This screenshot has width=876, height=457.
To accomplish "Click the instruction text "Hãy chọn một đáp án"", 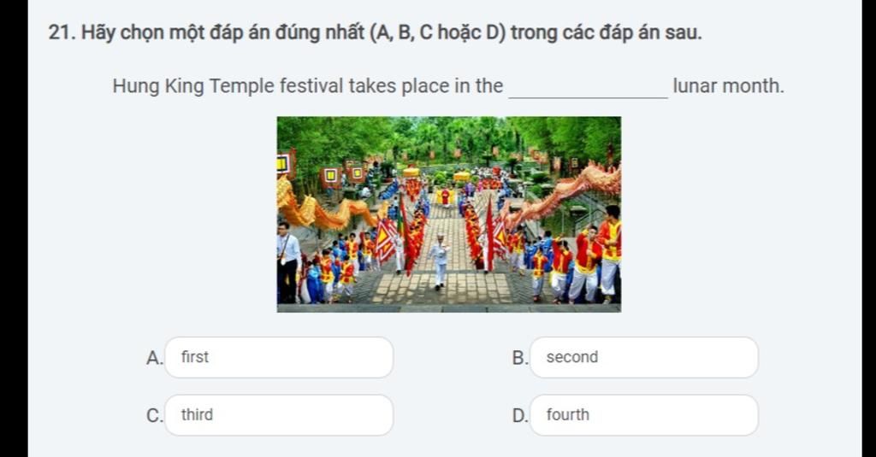I will click(175, 33).
